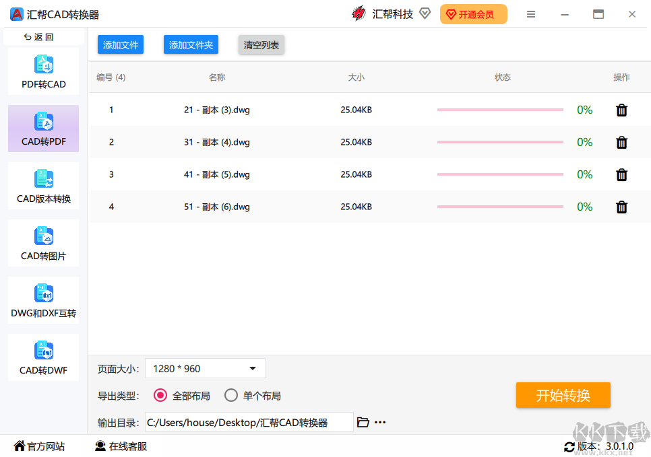Screen dimensions: 651x457
Task: Check the progress bar of 31 - 副本 (4).dwg
Action: click(499, 142)
